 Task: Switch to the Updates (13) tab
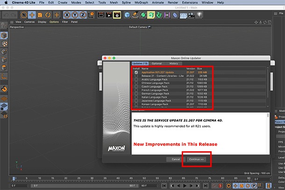[140, 63]
